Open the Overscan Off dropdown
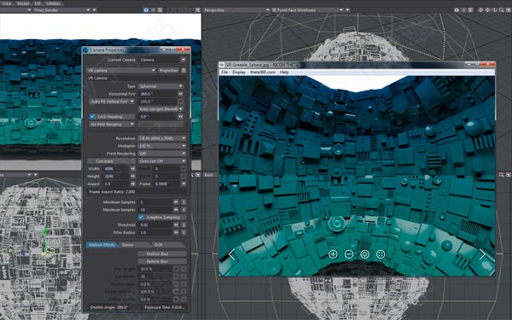The height and width of the screenshot is (320, 512). (162, 161)
